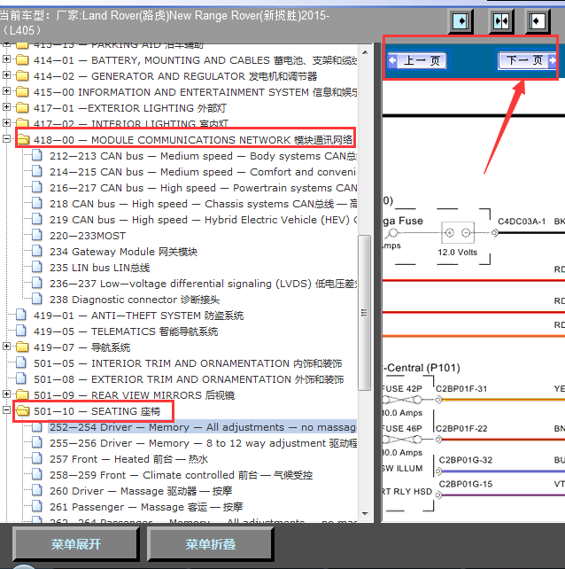Click folder icon of 501-09 Rear View Mirrors
This screenshot has width=565, height=569.
point(22,394)
